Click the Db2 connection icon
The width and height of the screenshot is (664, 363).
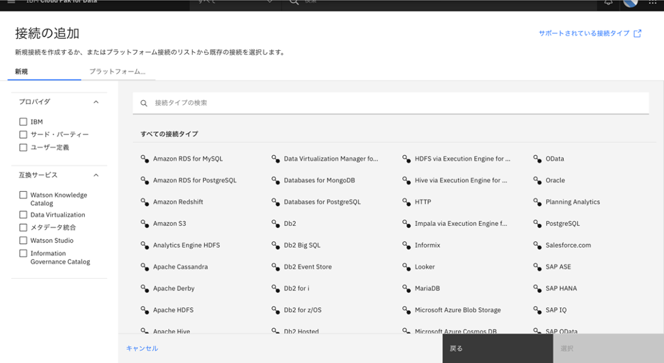(276, 223)
